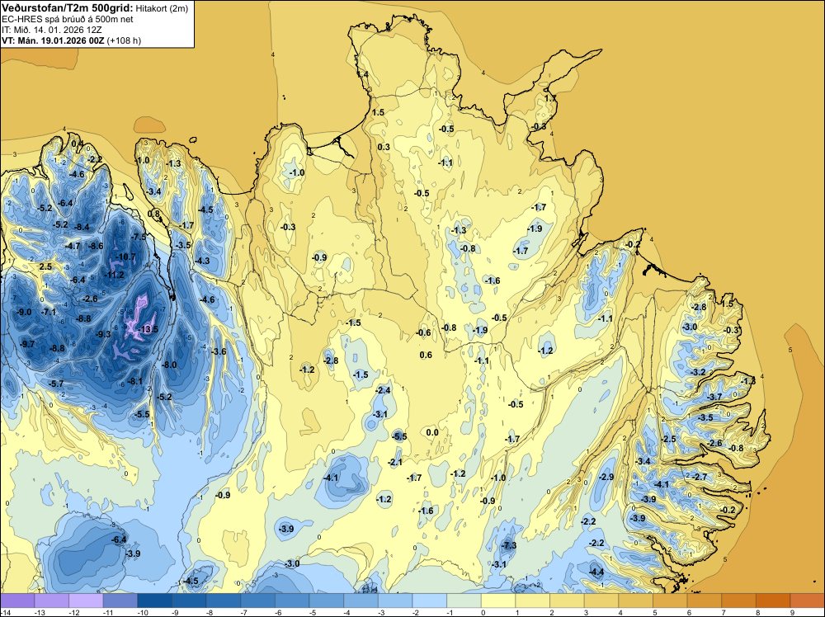Click the initial time 'IT: Mið. 14. 01. 2026 12Z'
825x617 pixels.
coord(51,30)
